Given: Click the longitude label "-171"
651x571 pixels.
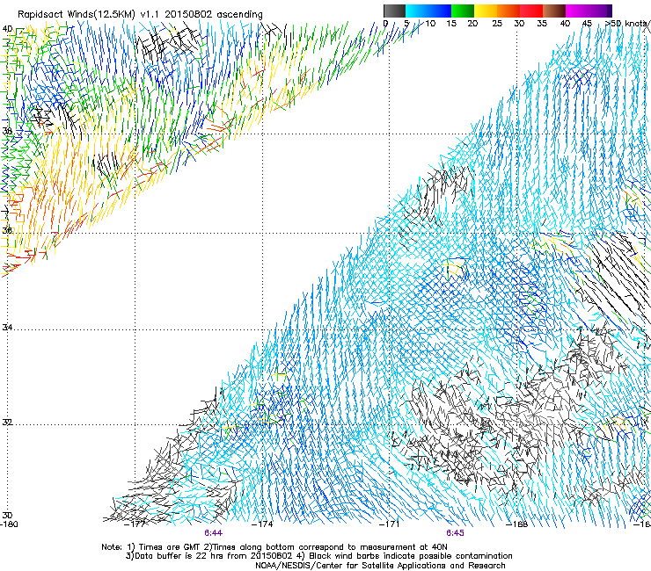Looking at the screenshot, I should (x=390, y=524).
